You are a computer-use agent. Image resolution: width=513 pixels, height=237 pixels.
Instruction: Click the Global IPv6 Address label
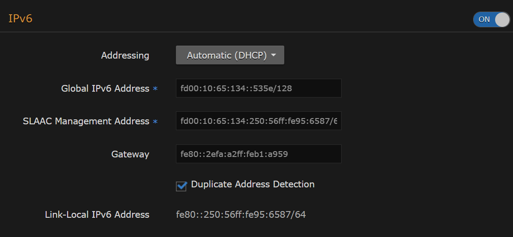105,89
